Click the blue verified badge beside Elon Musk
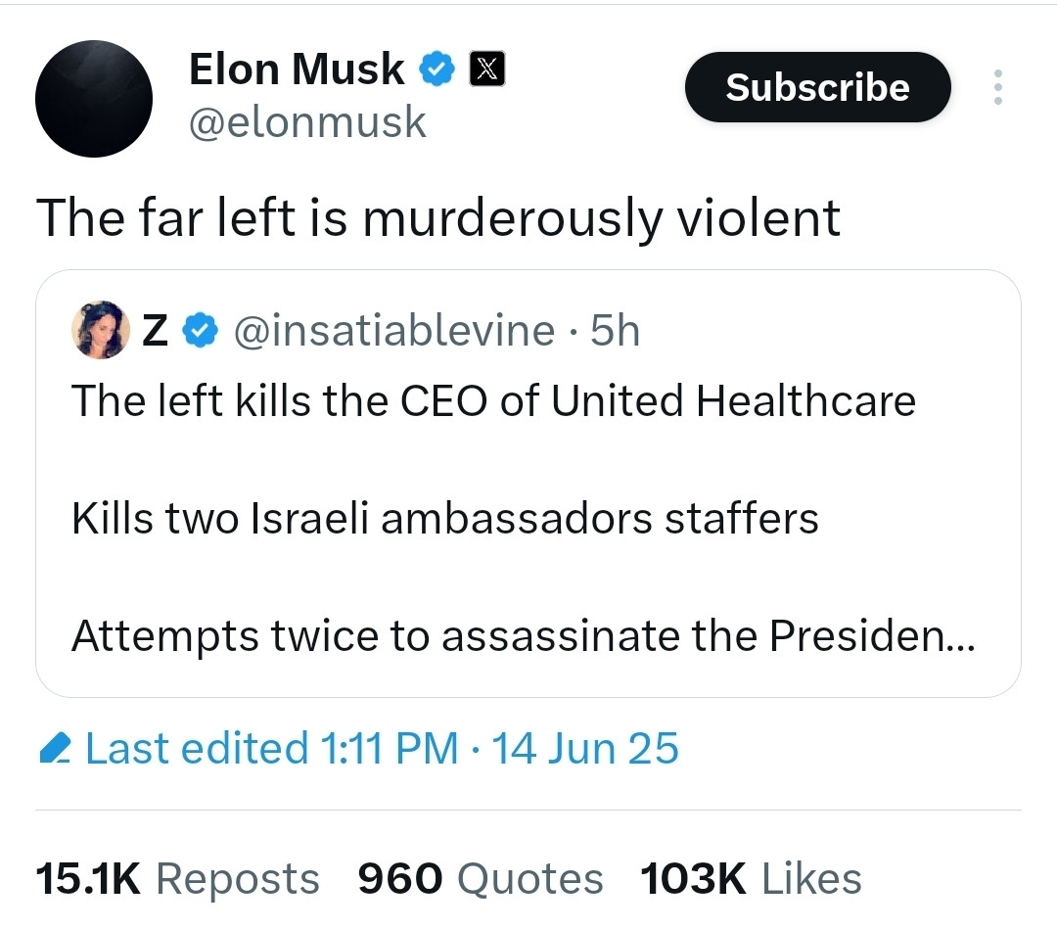This screenshot has width=1057, height=929. tap(437, 70)
